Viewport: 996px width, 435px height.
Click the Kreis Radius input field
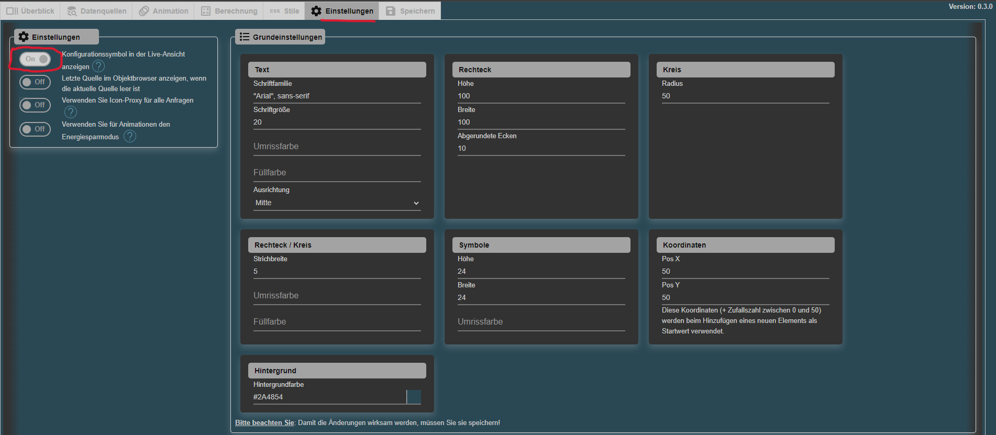click(745, 96)
